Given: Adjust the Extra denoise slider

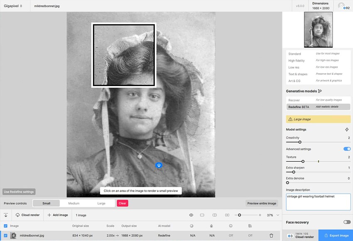Looking at the screenshot, I should [287, 183].
